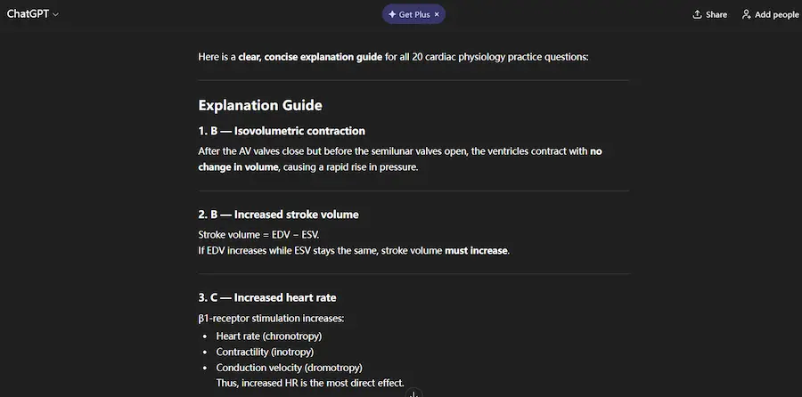
Task: Open the ChatGPT model selector dropdown
Action: (33, 14)
